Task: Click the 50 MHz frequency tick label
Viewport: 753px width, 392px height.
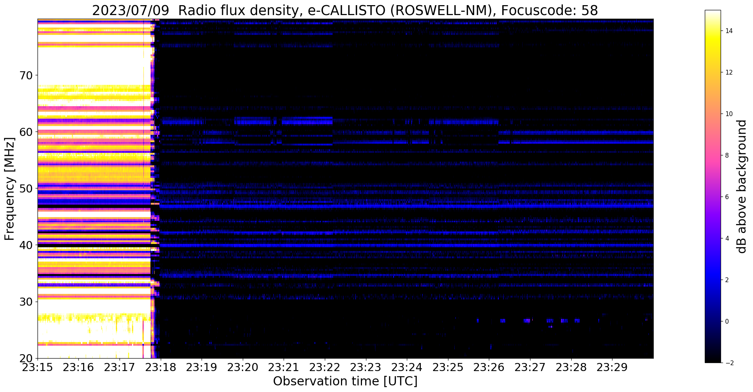Action: coord(26,188)
